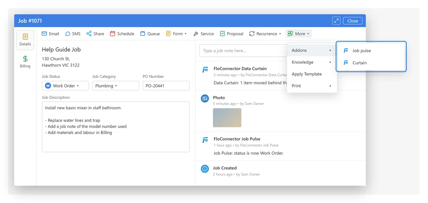Click the job note input field
The width and height of the screenshot is (428, 203).
(x=243, y=51)
